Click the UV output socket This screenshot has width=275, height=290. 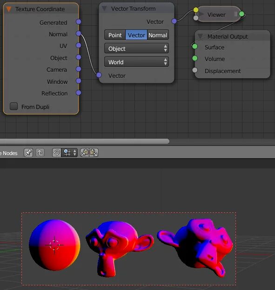79,45
